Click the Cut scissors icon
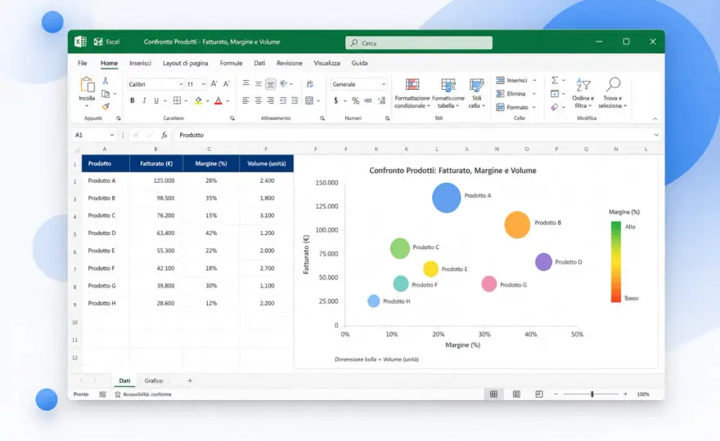The width and height of the screenshot is (720, 441). pos(106,81)
